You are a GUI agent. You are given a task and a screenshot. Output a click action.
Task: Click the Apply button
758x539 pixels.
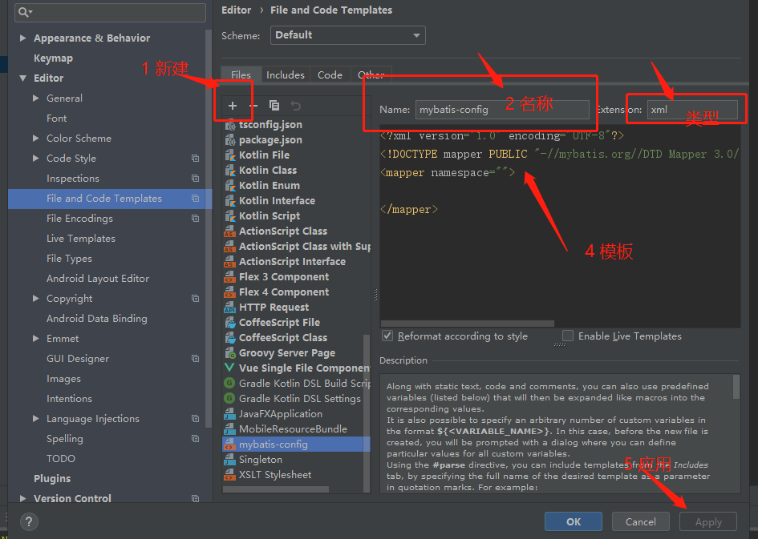(x=708, y=521)
